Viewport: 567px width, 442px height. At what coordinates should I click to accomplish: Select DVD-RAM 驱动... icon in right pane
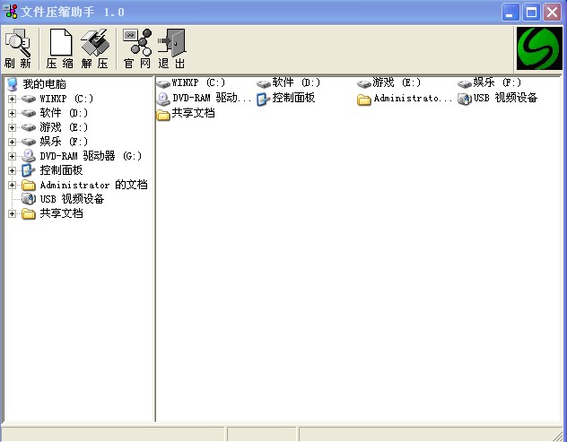click(x=163, y=99)
